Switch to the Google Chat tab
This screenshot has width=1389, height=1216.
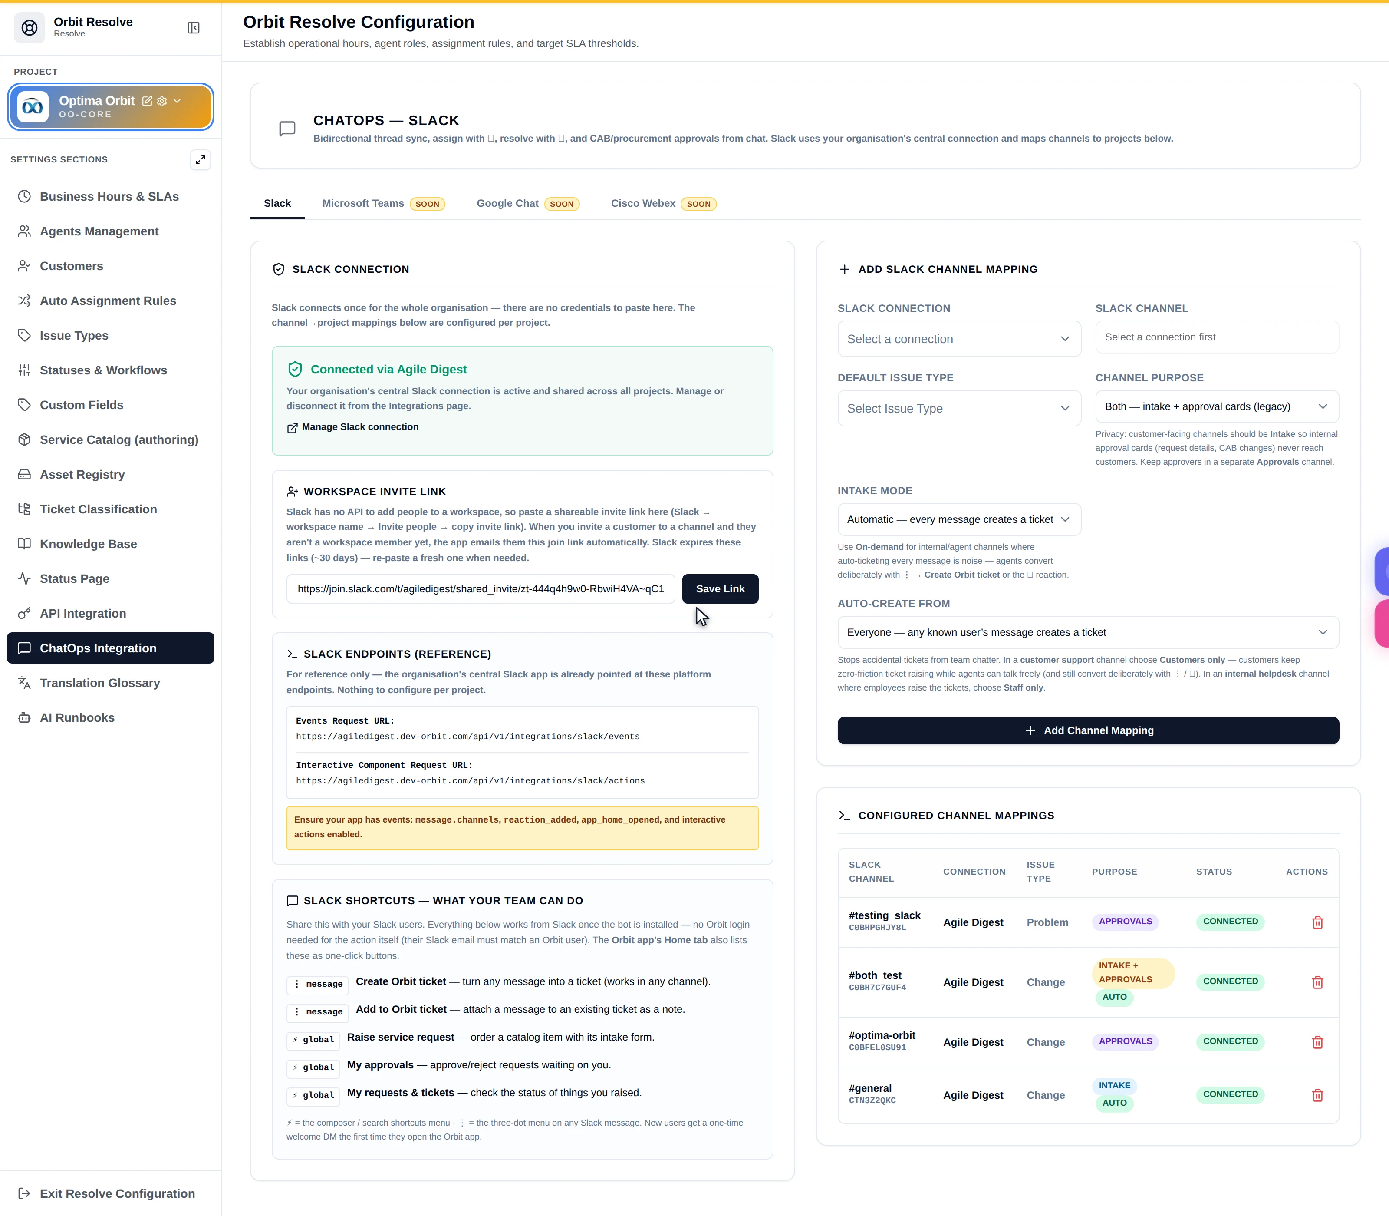click(528, 204)
